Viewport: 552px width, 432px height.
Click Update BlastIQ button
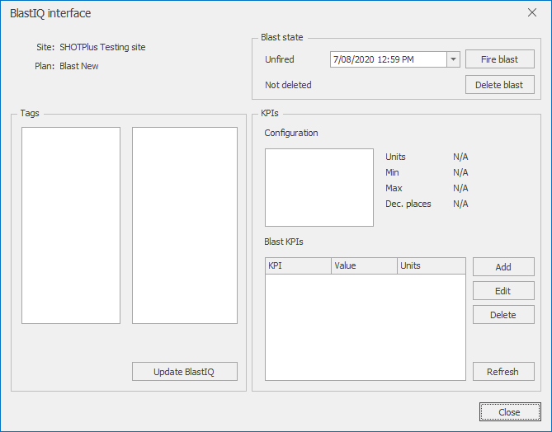click(185, 372)
